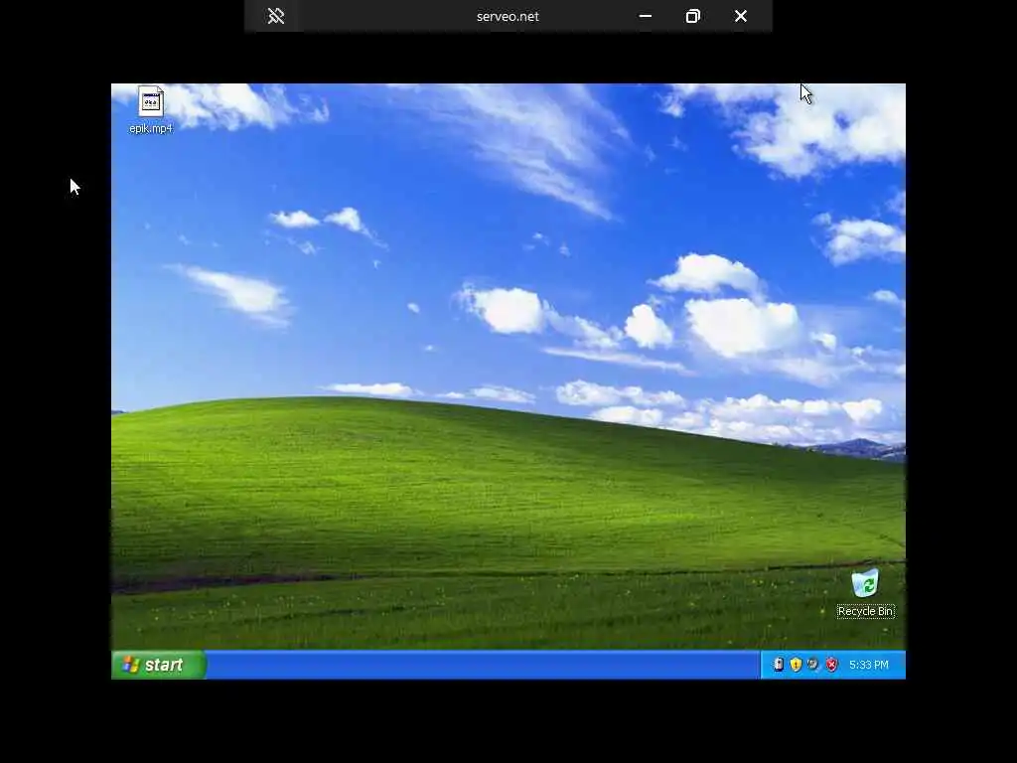Image resolution: width=1017 pixels, height=763 pixels.
Task: Click the epik.mp4 file name label
Action: 151,128
